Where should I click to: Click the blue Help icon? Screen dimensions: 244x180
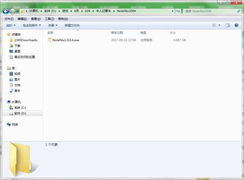tap(236, 25)
